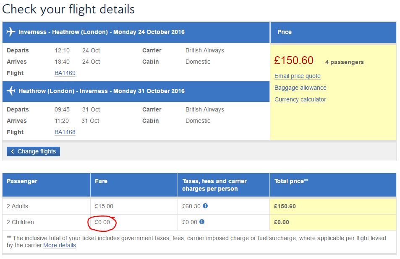
Task: Click the left chevron on Change flights
Action: [x=12, y=152]
